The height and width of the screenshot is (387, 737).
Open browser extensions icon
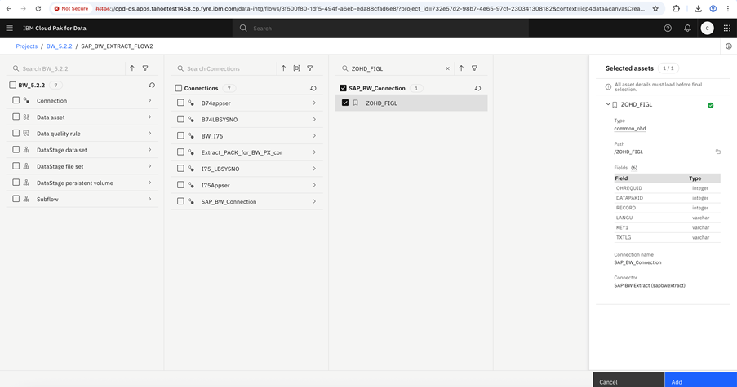pyautogui.click(x=676, y=8)
